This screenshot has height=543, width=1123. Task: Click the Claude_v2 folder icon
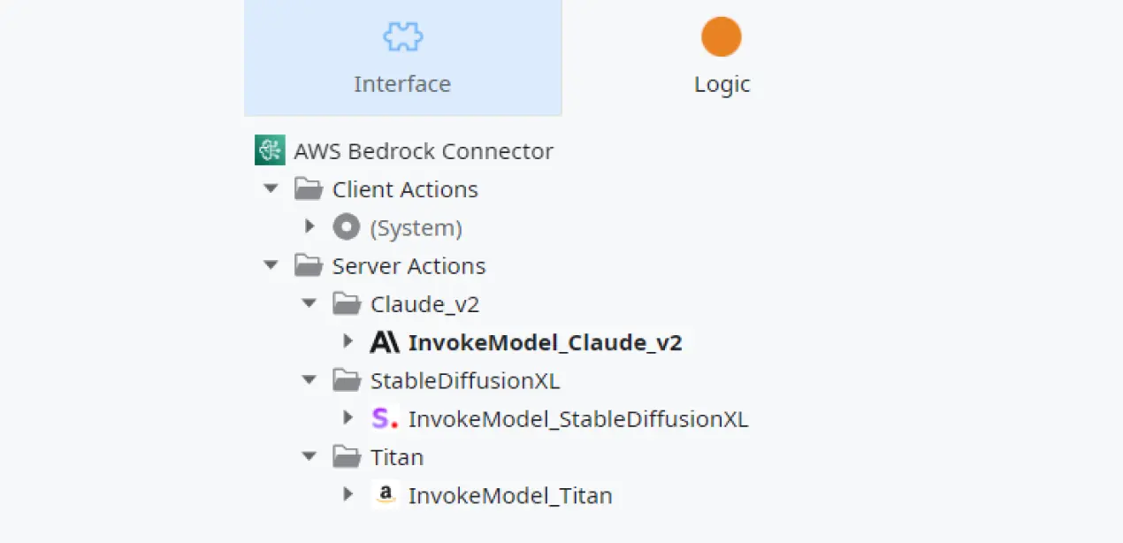click(x=347, y=302)
